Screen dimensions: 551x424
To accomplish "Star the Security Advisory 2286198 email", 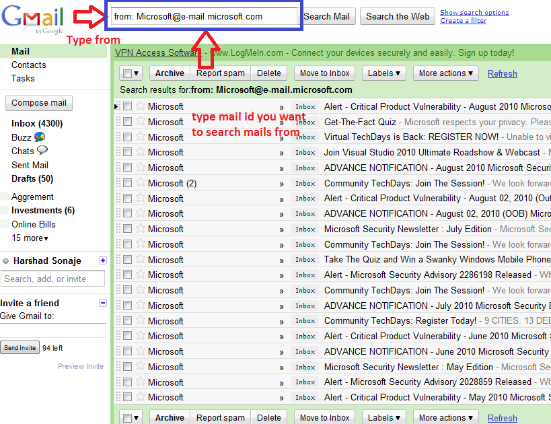I will click(140, 274).
